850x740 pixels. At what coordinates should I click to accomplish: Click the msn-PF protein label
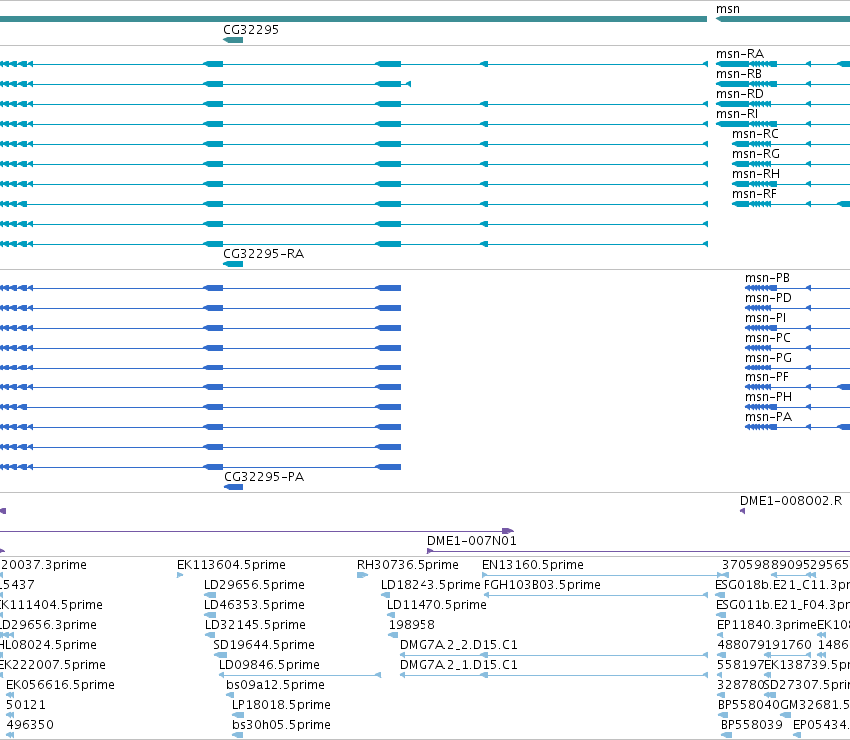[x=766, y=377]
